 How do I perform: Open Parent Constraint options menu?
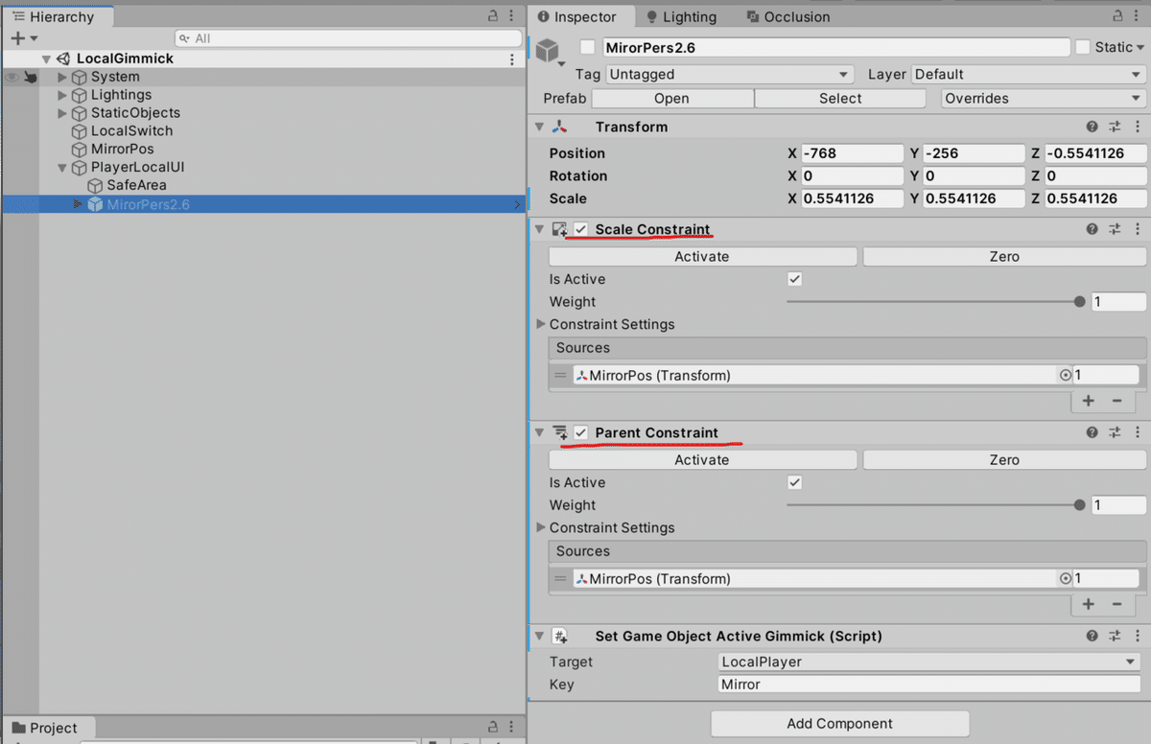[x=1137, y=432]
